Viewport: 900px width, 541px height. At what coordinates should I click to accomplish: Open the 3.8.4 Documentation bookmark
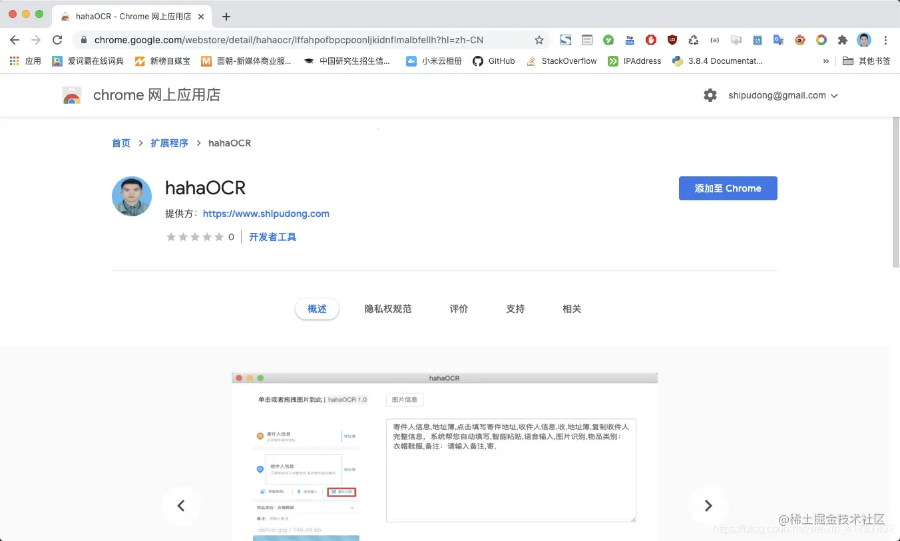click(718, 61)
